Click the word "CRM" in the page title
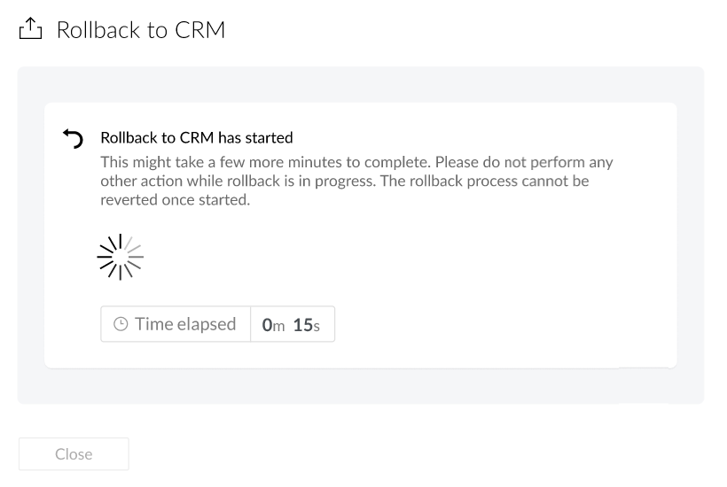The image size is (727, 487). point(199,30)
